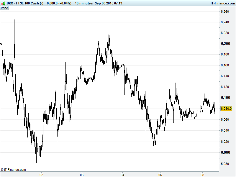Click the 6,000 price axis label
236x177 pixels.
pos(225,153)
